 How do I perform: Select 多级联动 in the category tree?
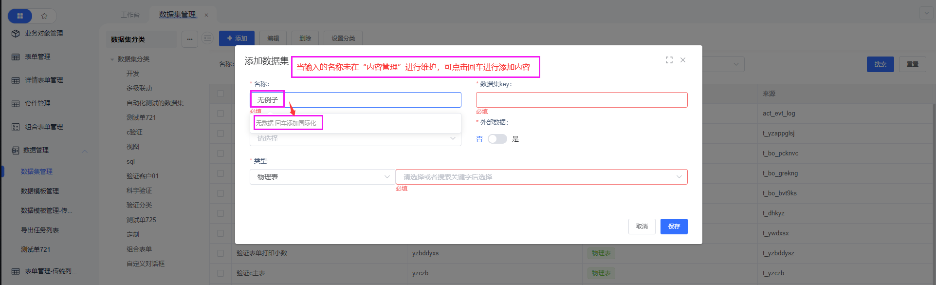[139, 88]
